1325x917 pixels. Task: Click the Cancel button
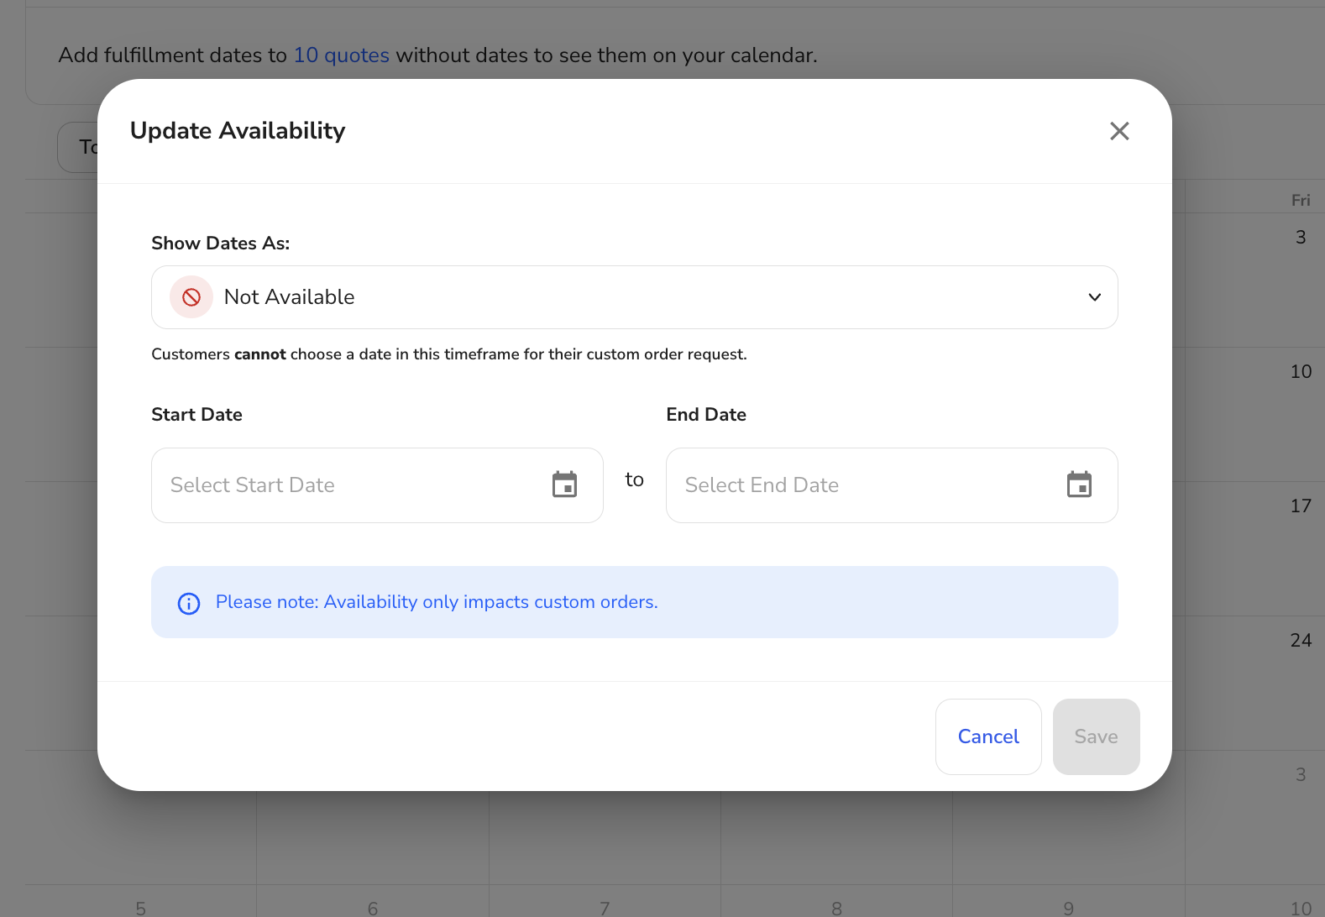[988, 736]
